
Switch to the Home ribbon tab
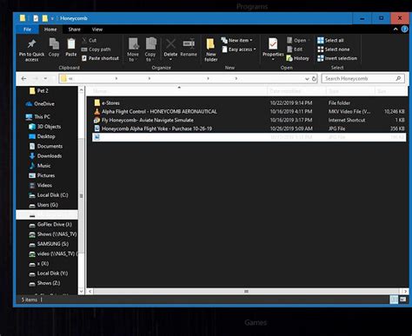pos(50,30)
